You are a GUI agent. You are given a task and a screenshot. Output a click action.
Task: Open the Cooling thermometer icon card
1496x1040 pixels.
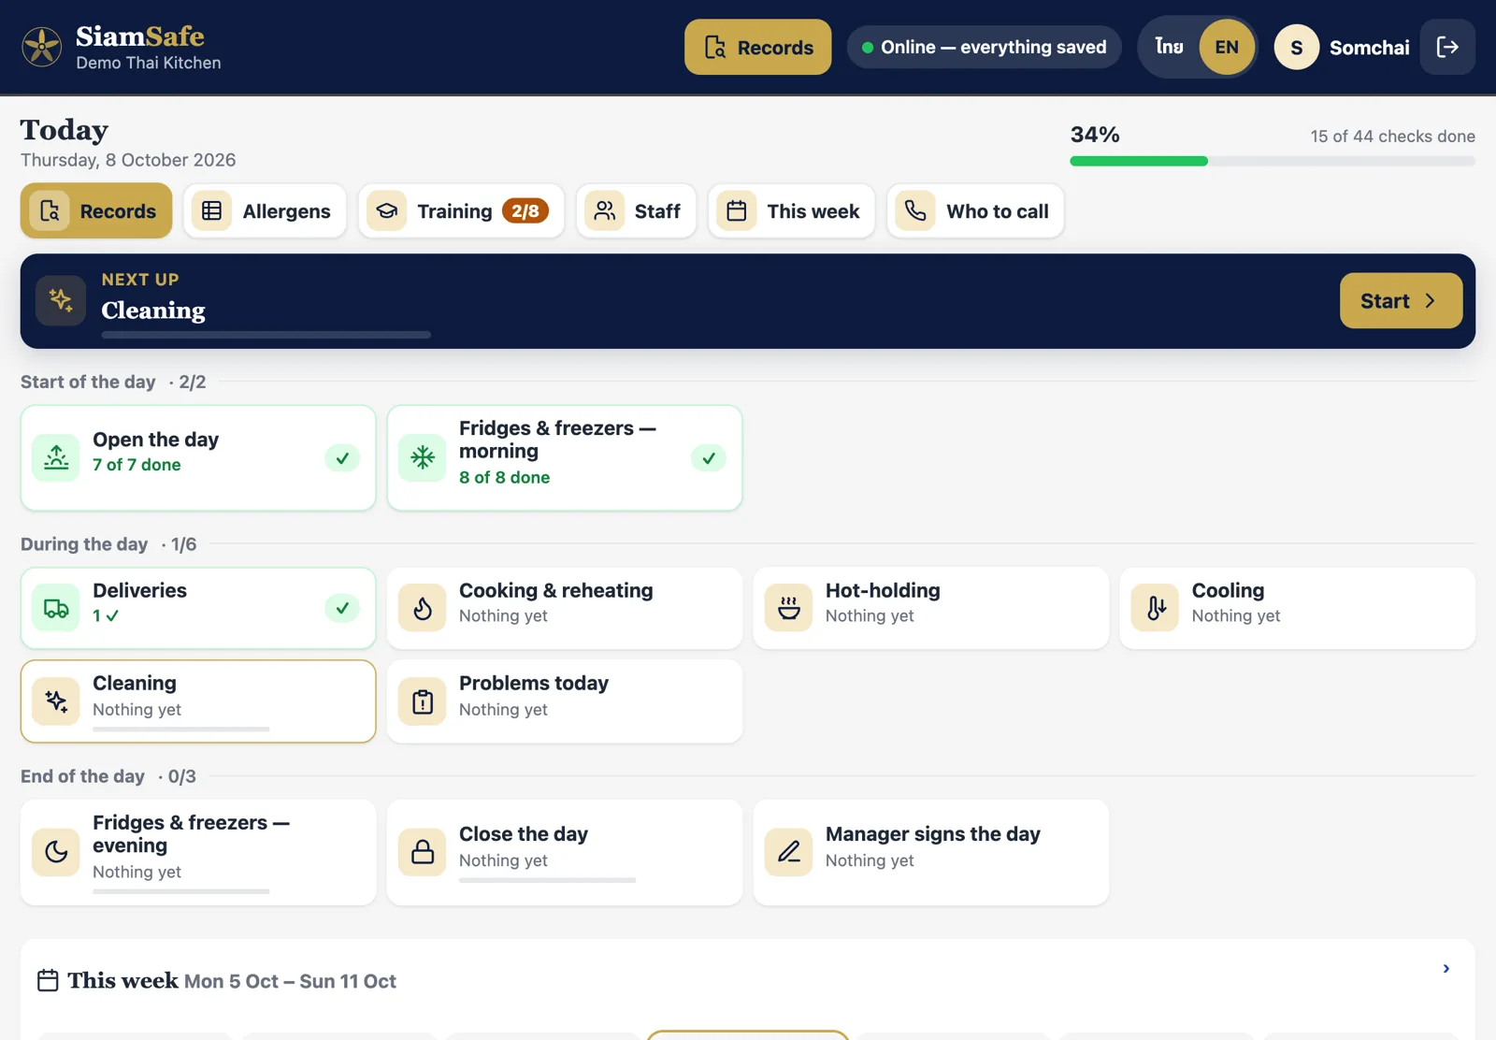tap(1156, 608)
